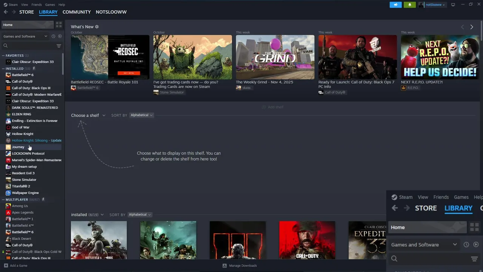Open the green bell notifications button

[x=409, y=5]
